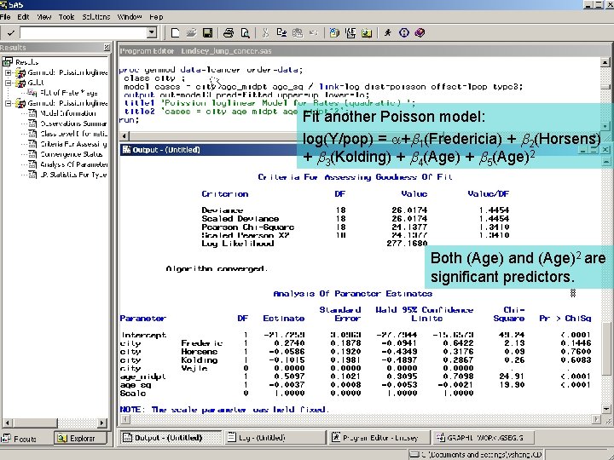The height and width of the screenshot is (460, 614).
Task: Click Program Editor up scroll arrow
Action: coord(605,62)
